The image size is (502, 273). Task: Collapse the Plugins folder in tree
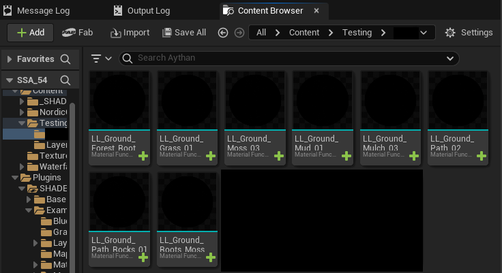(x=16, y=178)
